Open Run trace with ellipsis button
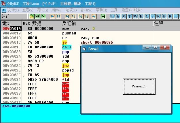The height and width of the screenshot is (123, 180). pos(176,16)
